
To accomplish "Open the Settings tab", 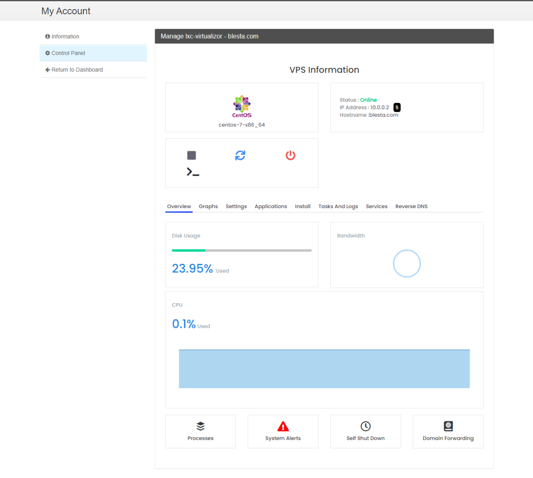I will point(236,206).
